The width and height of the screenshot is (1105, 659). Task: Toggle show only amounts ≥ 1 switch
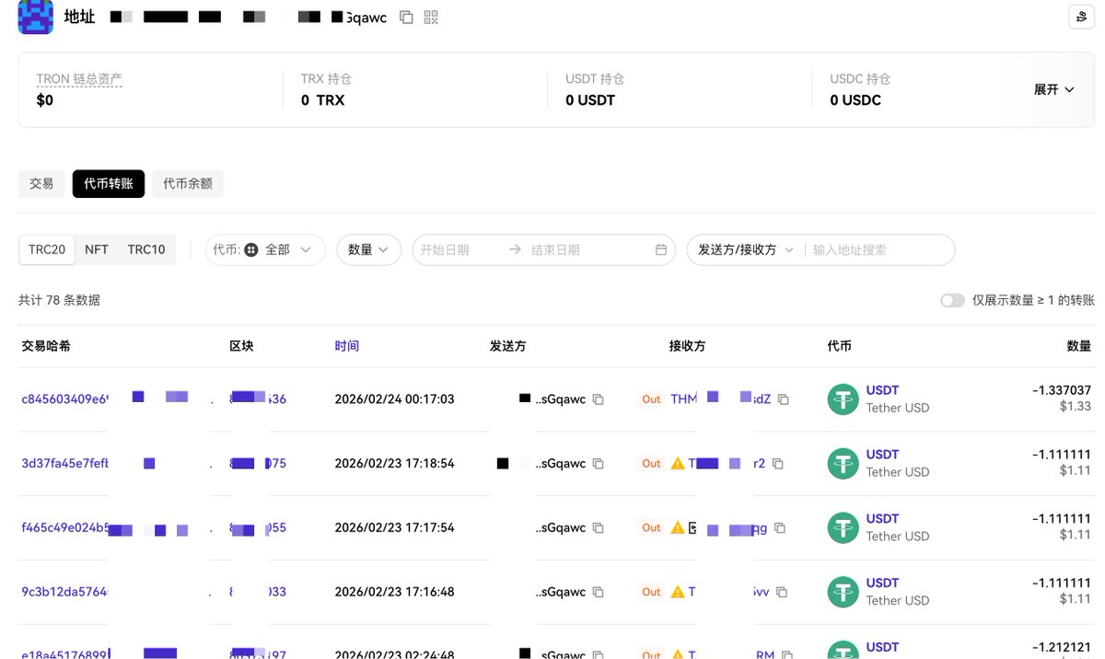(952, 301)
